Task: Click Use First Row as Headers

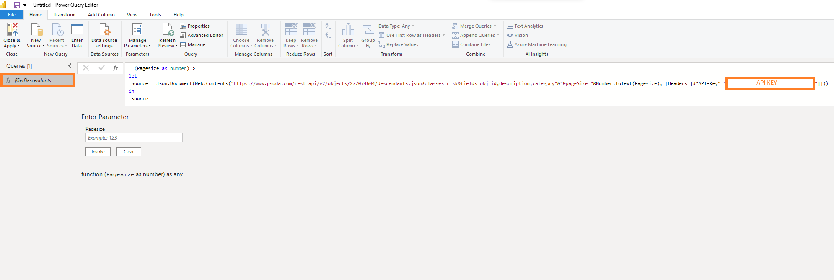Action: 412,35
